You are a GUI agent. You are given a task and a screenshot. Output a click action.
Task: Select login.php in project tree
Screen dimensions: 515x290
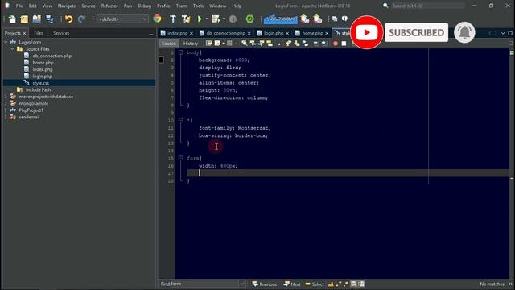[x=42, y=77]
